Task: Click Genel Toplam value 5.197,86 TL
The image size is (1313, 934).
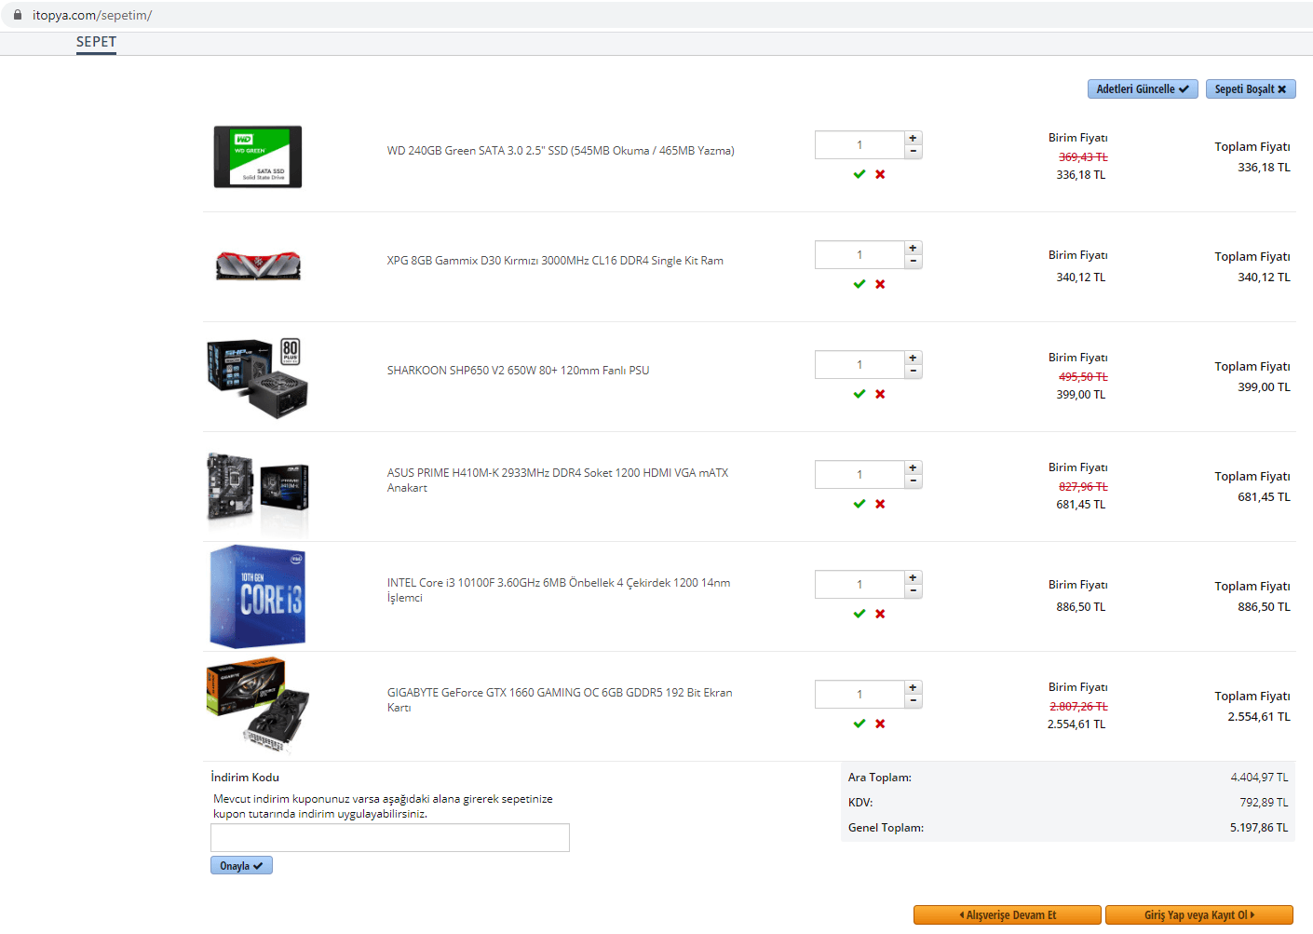Action: [x=1259, y=828]
